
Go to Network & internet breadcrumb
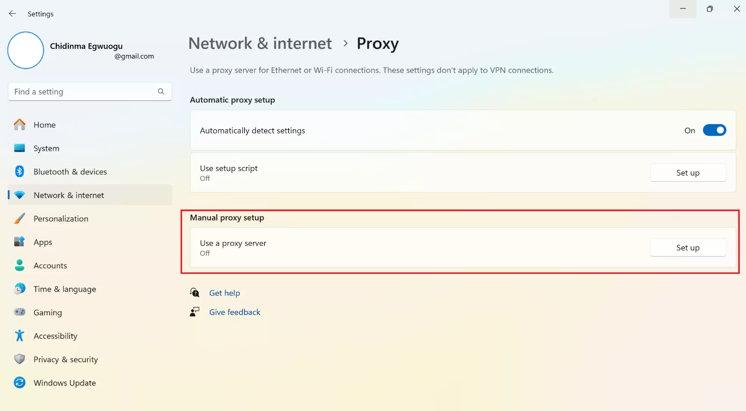click(260, 44)
